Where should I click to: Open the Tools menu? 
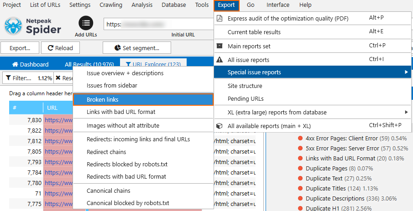click(202, 5)
